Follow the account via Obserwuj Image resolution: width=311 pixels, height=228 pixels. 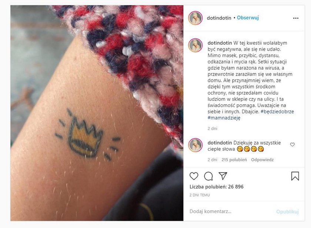click(248, 18)
